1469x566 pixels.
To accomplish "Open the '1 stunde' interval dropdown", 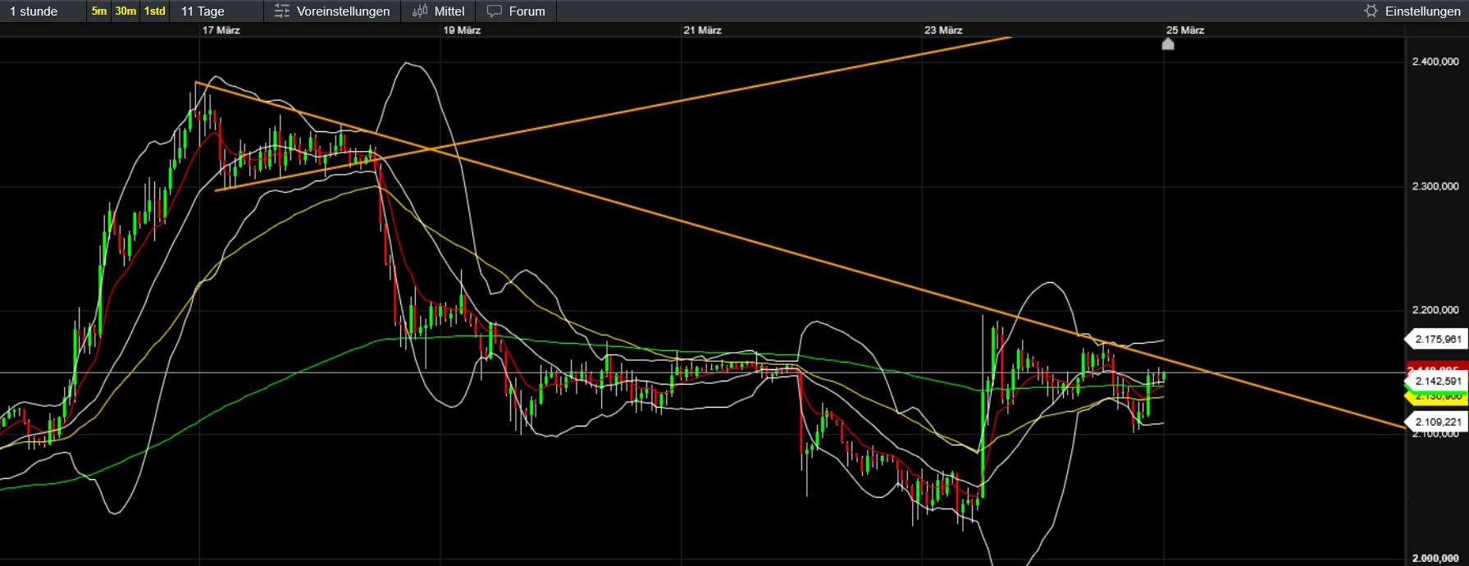I will pos(34,11).
